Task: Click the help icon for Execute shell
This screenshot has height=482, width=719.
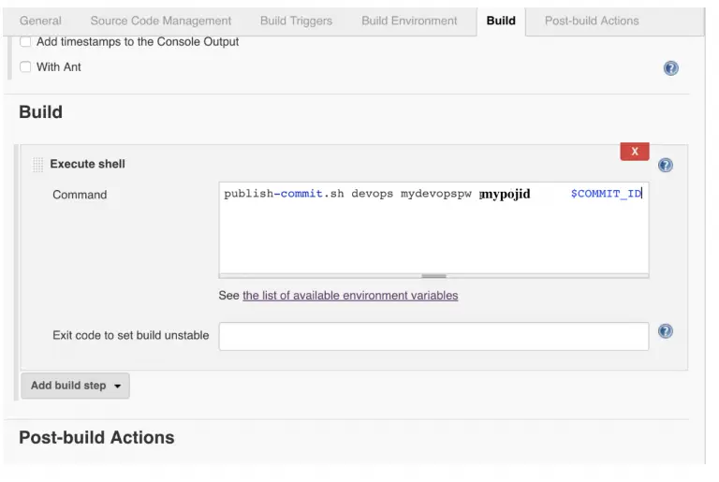Action: click(665, 166)
